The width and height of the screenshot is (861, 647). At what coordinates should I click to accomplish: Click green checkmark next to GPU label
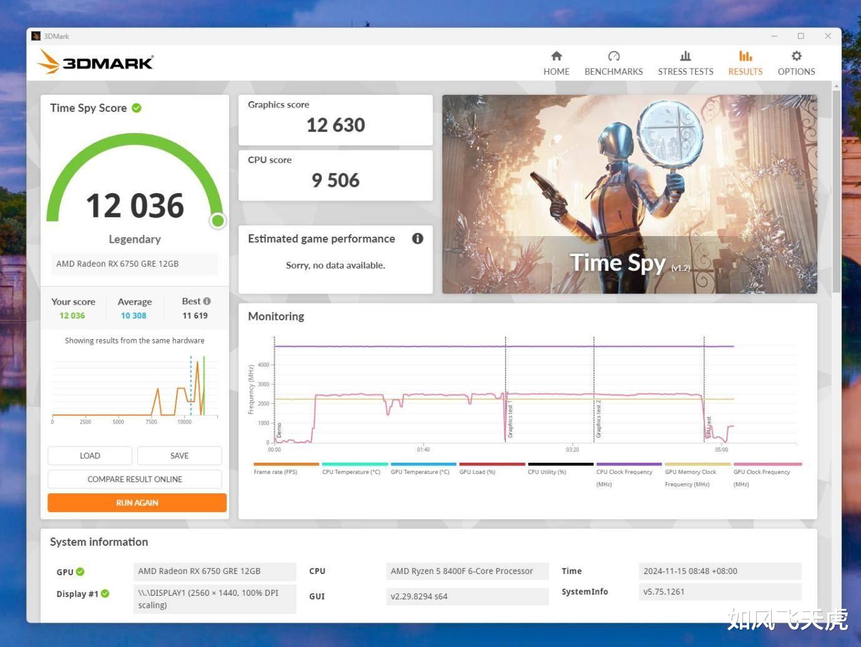81,571
